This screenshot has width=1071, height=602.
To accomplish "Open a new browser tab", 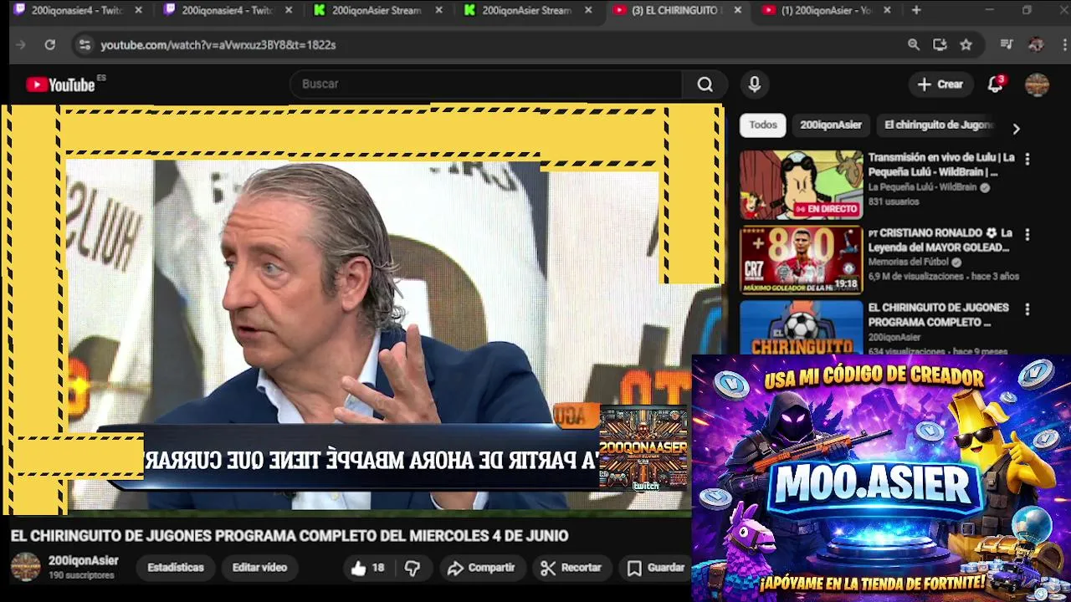I will [916, 10].
